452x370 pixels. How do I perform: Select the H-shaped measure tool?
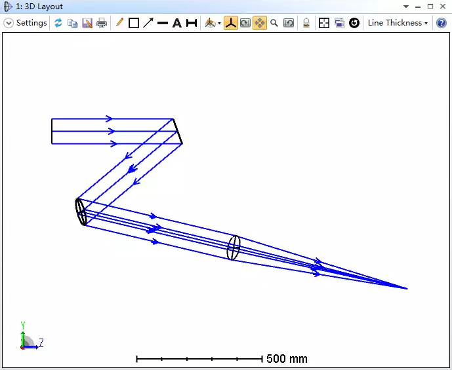tap(192, 23)
